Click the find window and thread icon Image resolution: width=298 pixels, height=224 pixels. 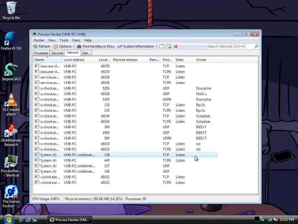(169, 46)
